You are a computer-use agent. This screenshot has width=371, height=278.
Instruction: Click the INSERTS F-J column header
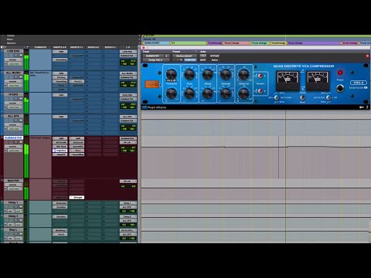click(x=77, y=47)
